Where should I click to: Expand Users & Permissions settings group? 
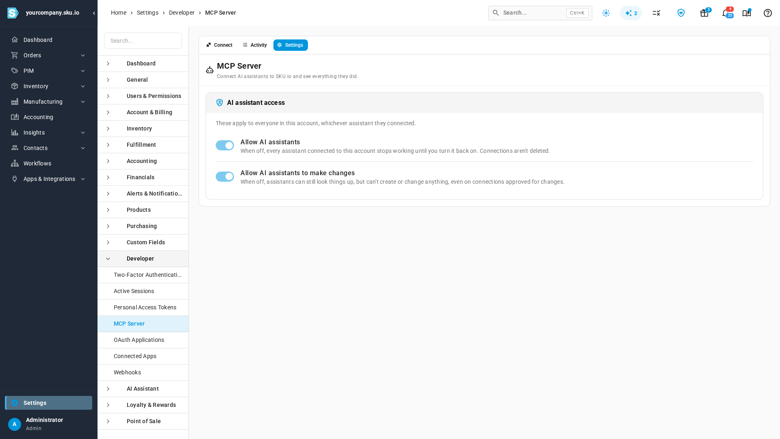(x=143, y=96)
